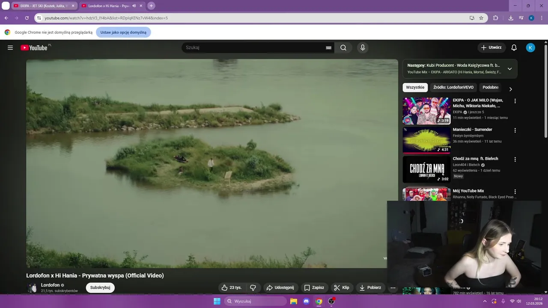Screen dimensions: 548x308
Task: Open Chrome tab search dropdown
Action: [x=6, y=6]
